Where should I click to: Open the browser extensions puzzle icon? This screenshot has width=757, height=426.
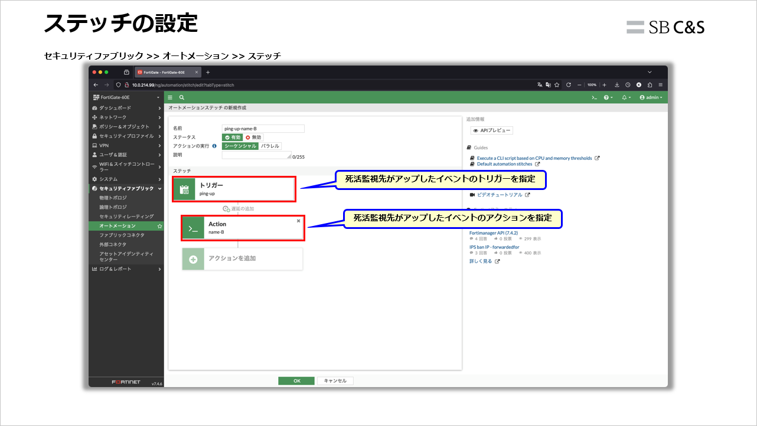650,85
